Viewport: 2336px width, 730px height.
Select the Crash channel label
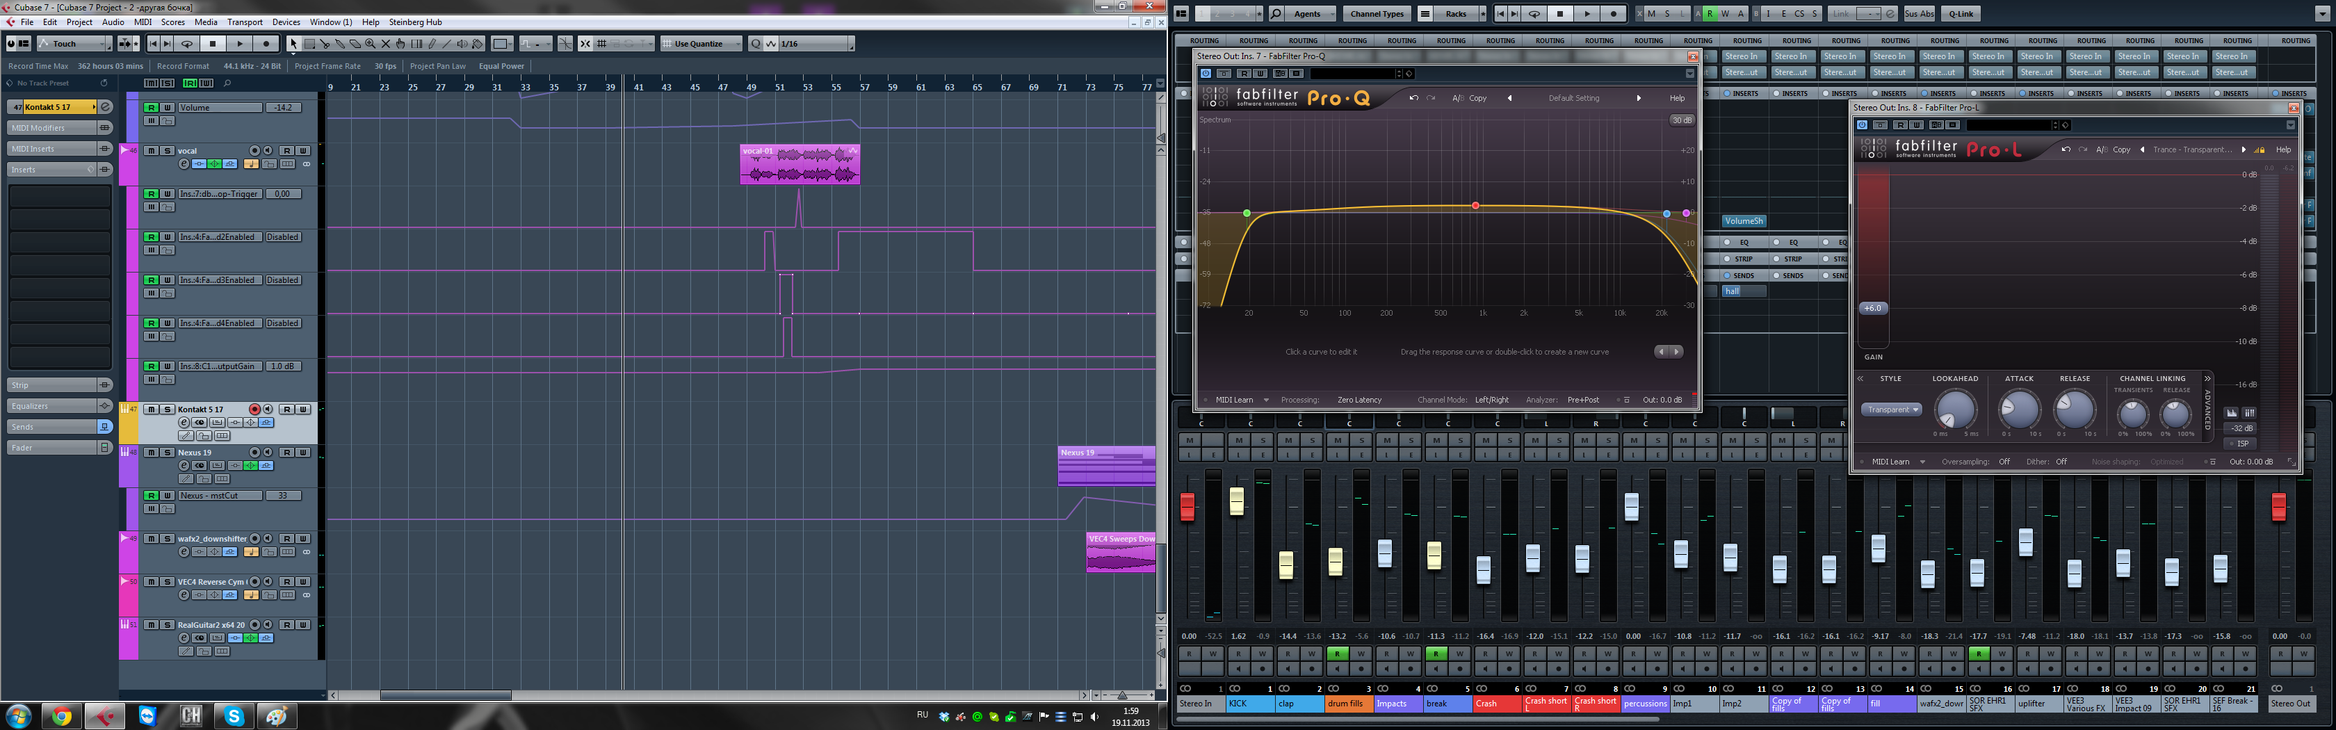1496,703
